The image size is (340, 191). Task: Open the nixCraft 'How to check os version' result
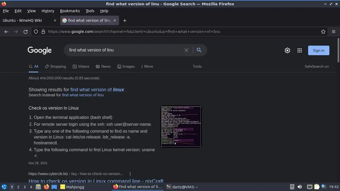click(x=96, y=181)
